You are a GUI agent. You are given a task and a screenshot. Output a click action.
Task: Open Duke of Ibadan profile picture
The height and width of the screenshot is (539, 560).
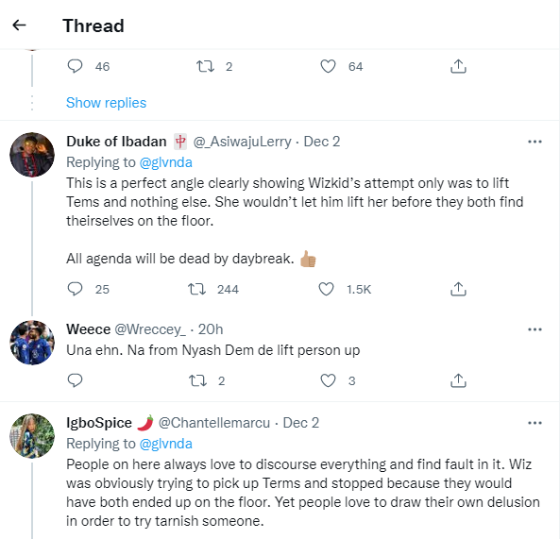pyautogui.click(x=32, y=155)
